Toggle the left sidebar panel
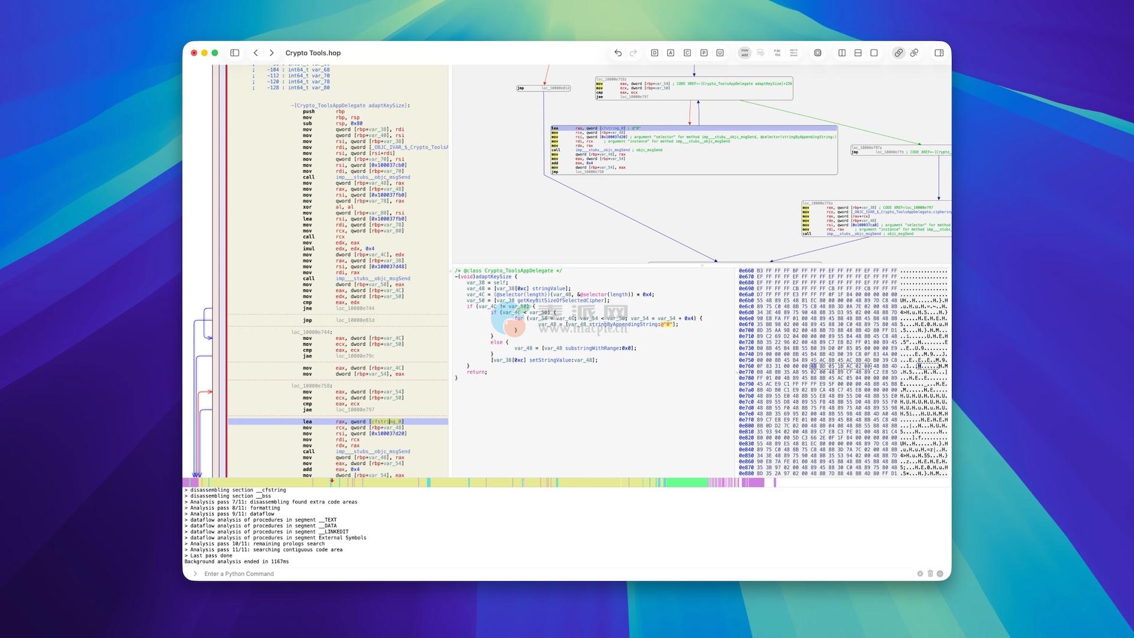 pos(234,53)
